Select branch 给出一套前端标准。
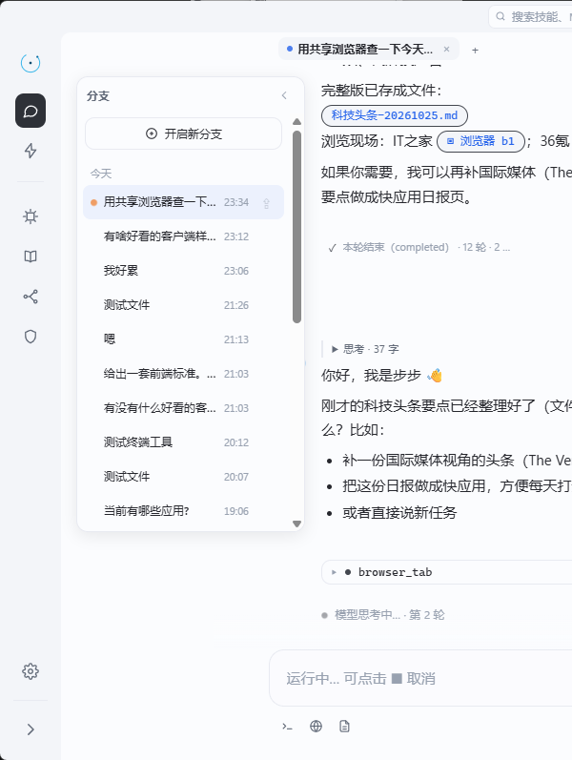 (x=183, y=374)
